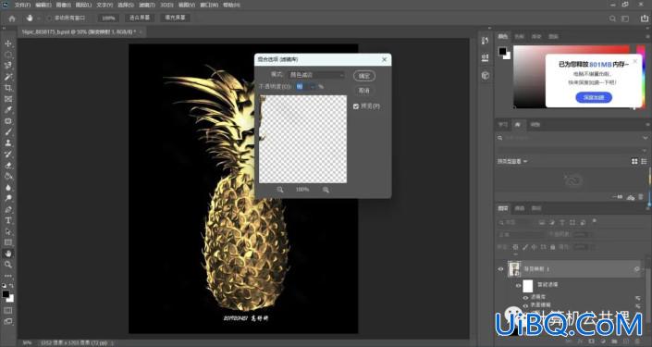Screen dimensions: 652x347
Task: Select the Type tool
Action: click(8, 220)
